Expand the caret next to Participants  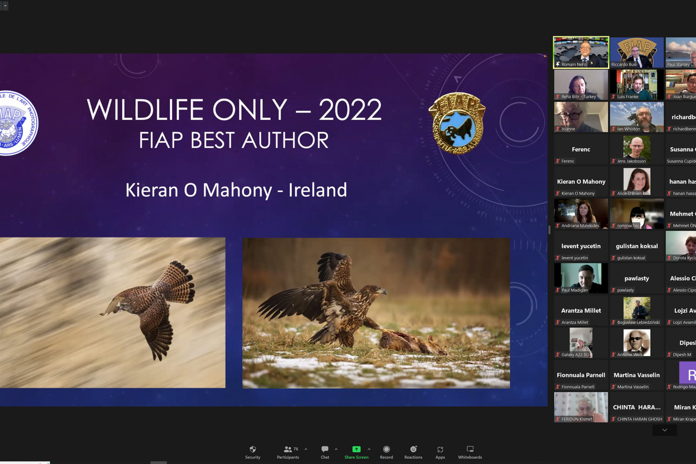pos(306,449)
